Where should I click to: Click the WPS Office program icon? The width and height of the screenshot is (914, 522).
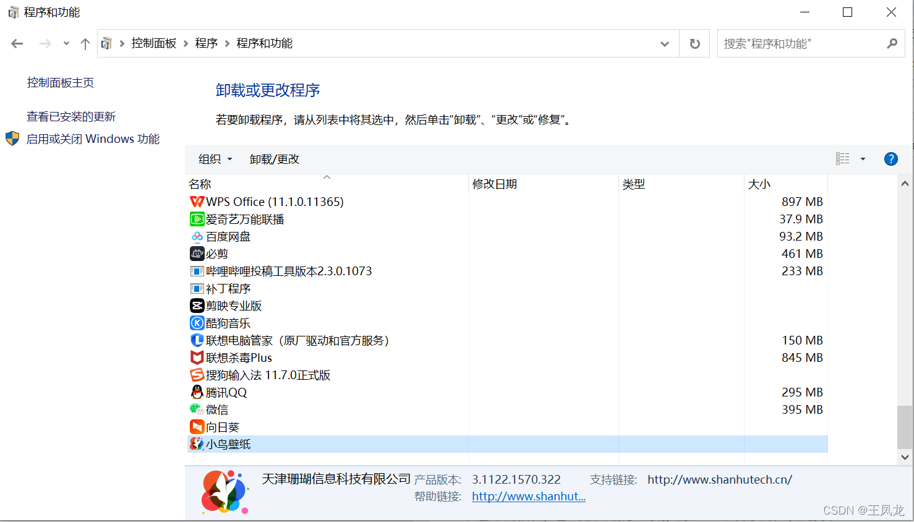[197, 202]
